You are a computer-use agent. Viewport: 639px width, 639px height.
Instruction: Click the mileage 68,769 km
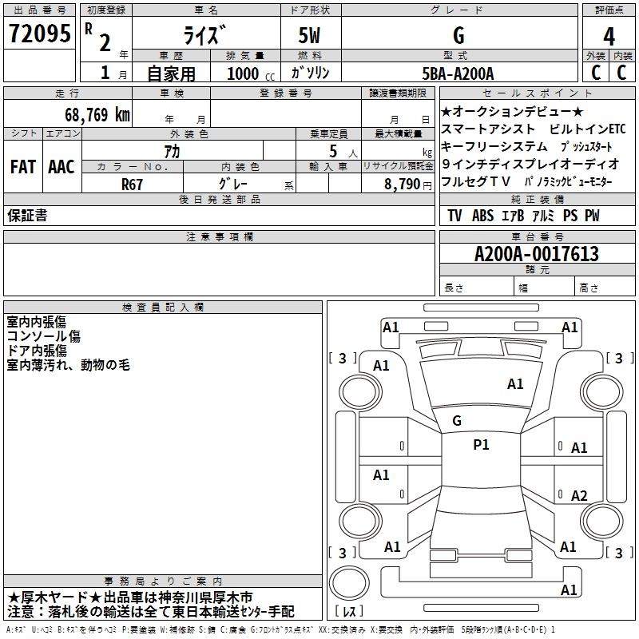97,115
